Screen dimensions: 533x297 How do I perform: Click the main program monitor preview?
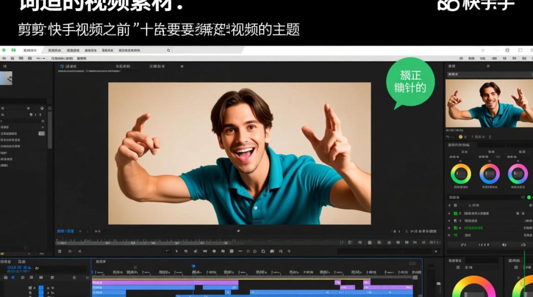(240, 153)
